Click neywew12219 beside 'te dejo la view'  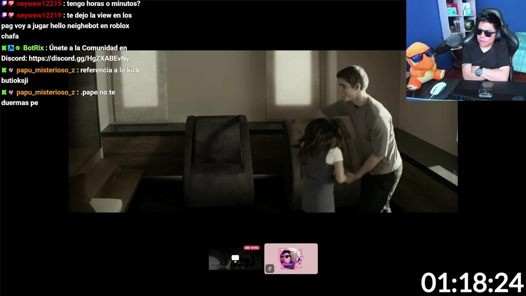tap(39, 15)
